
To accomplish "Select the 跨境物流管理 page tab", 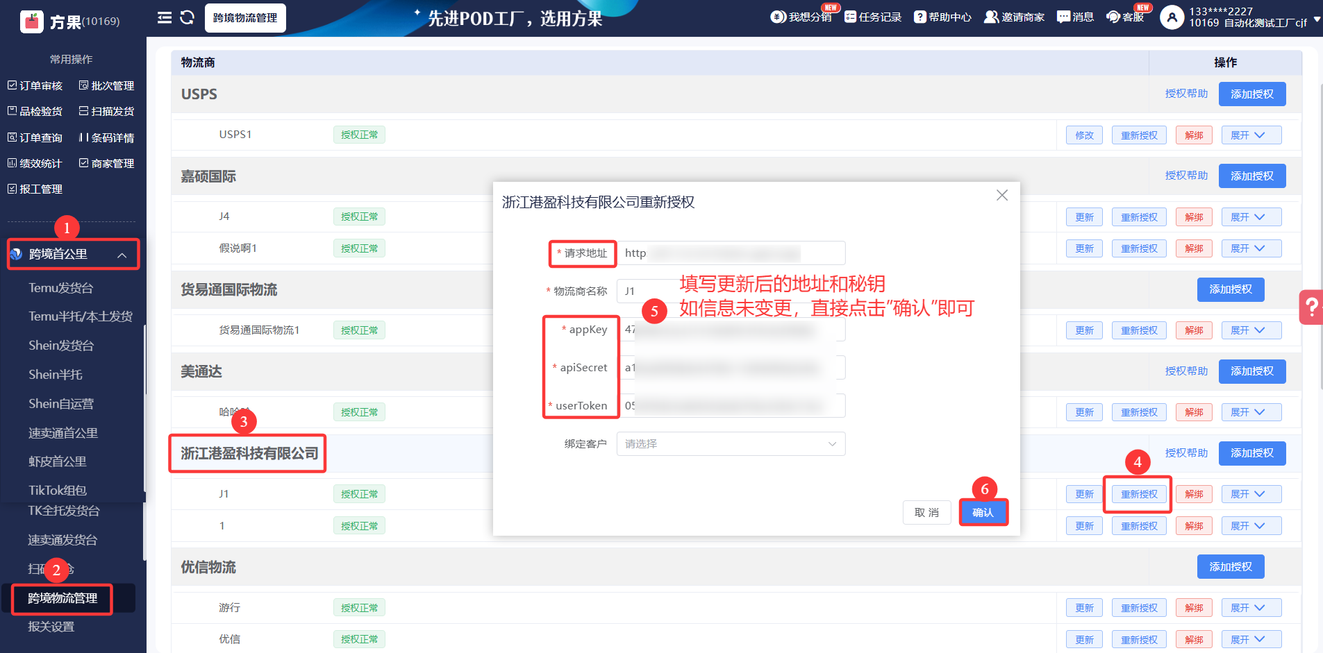I will (245, 18).
